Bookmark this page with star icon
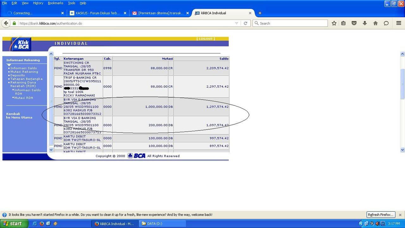405x228 pixels. click(x=334, y=23)
